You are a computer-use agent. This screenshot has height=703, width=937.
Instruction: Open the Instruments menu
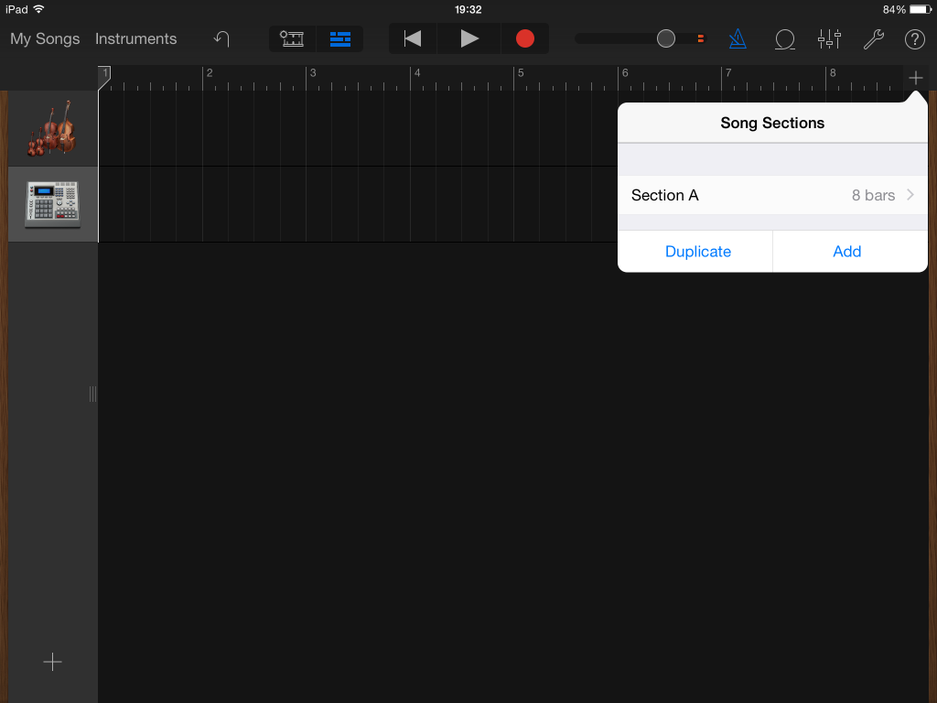click(x=135, y=38)
